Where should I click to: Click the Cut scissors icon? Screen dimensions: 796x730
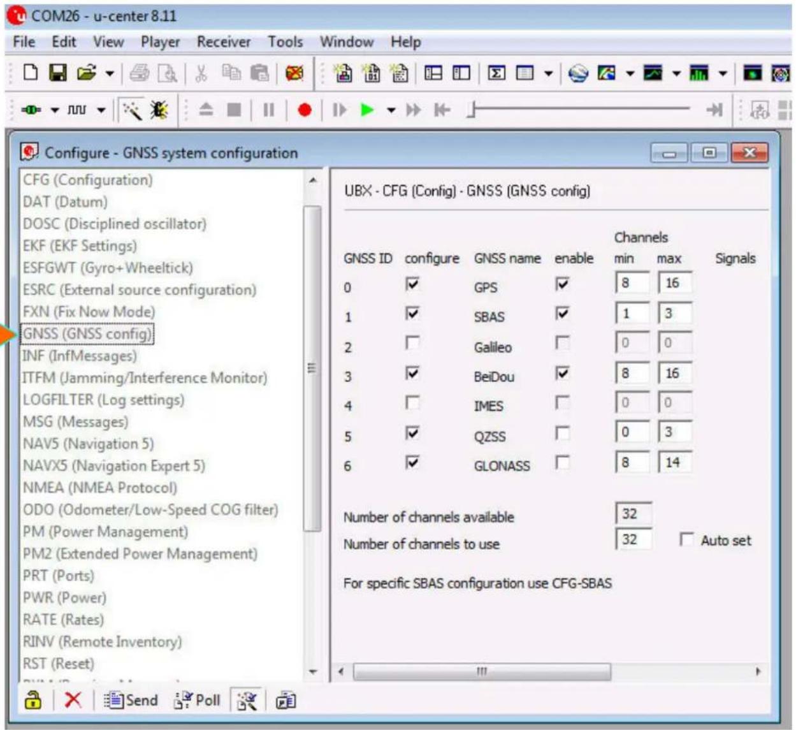(x=201, y=74)
